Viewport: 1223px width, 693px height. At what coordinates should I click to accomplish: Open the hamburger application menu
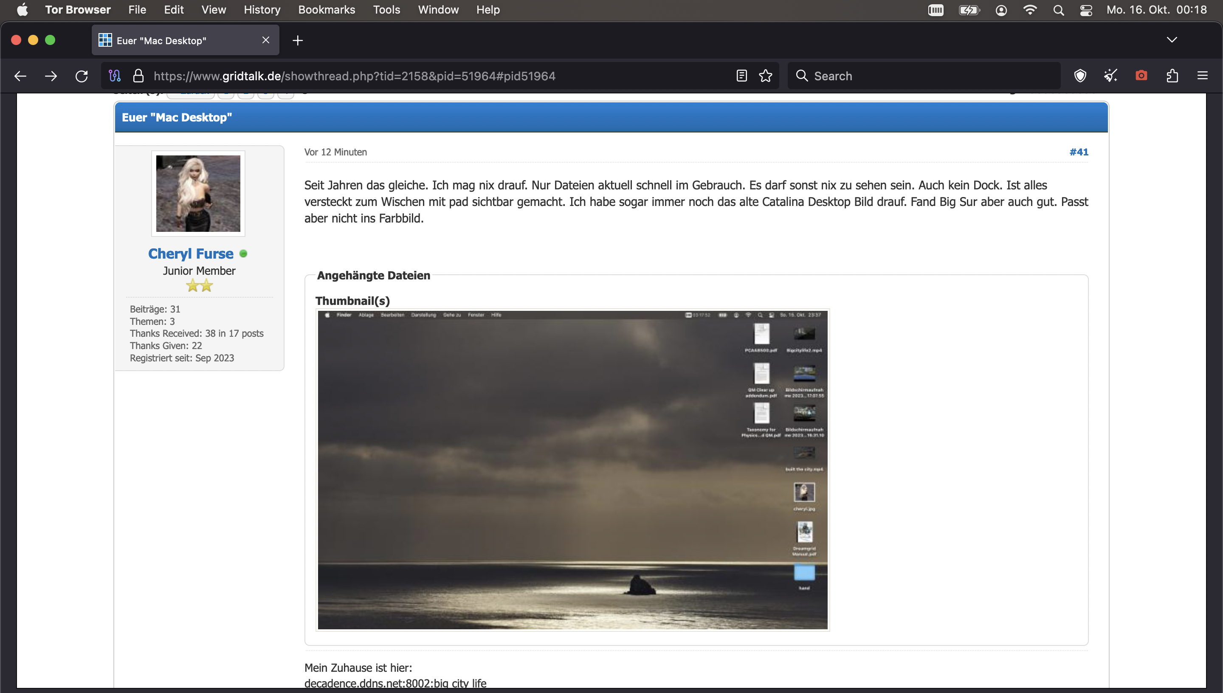[1202, 76]
